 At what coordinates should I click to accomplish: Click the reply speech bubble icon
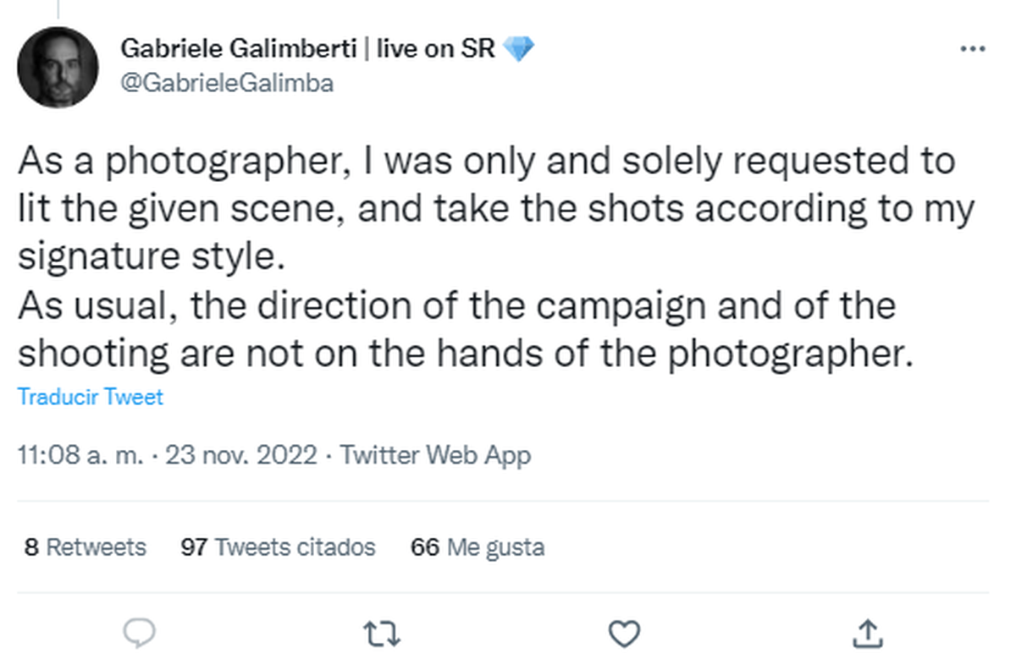137,632
